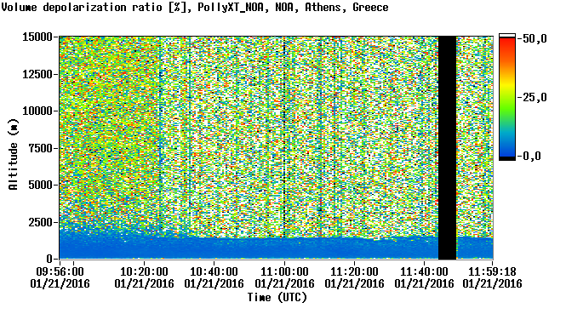Viewport: 566px width, 331px height.
Task: Click the black data gap band
Action: (x=447, y=148)
